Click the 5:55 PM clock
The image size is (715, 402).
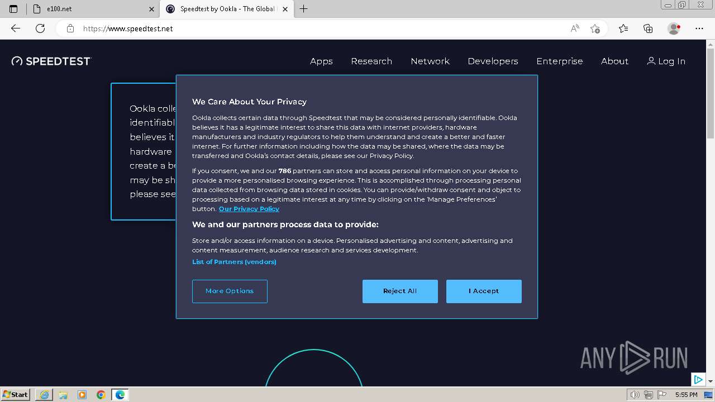point(686,395)
